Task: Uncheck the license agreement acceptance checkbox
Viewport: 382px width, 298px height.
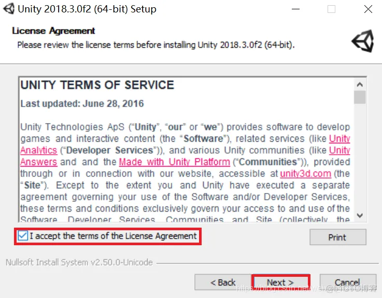Action: [x=23, y=236]
